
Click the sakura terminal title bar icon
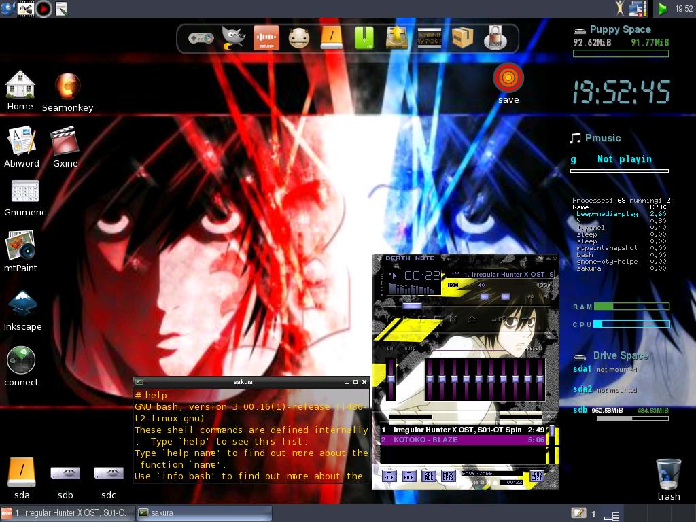pos(139,382)
